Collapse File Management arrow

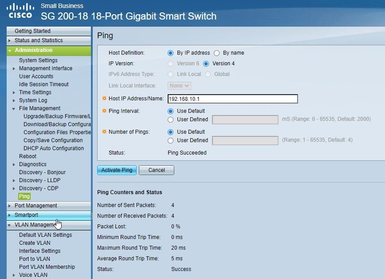(x=14, y=108)
